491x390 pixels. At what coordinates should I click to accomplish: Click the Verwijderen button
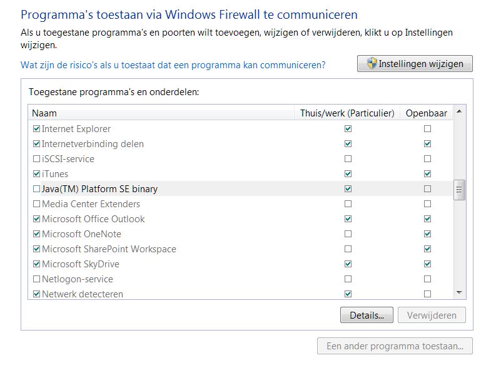432,315
